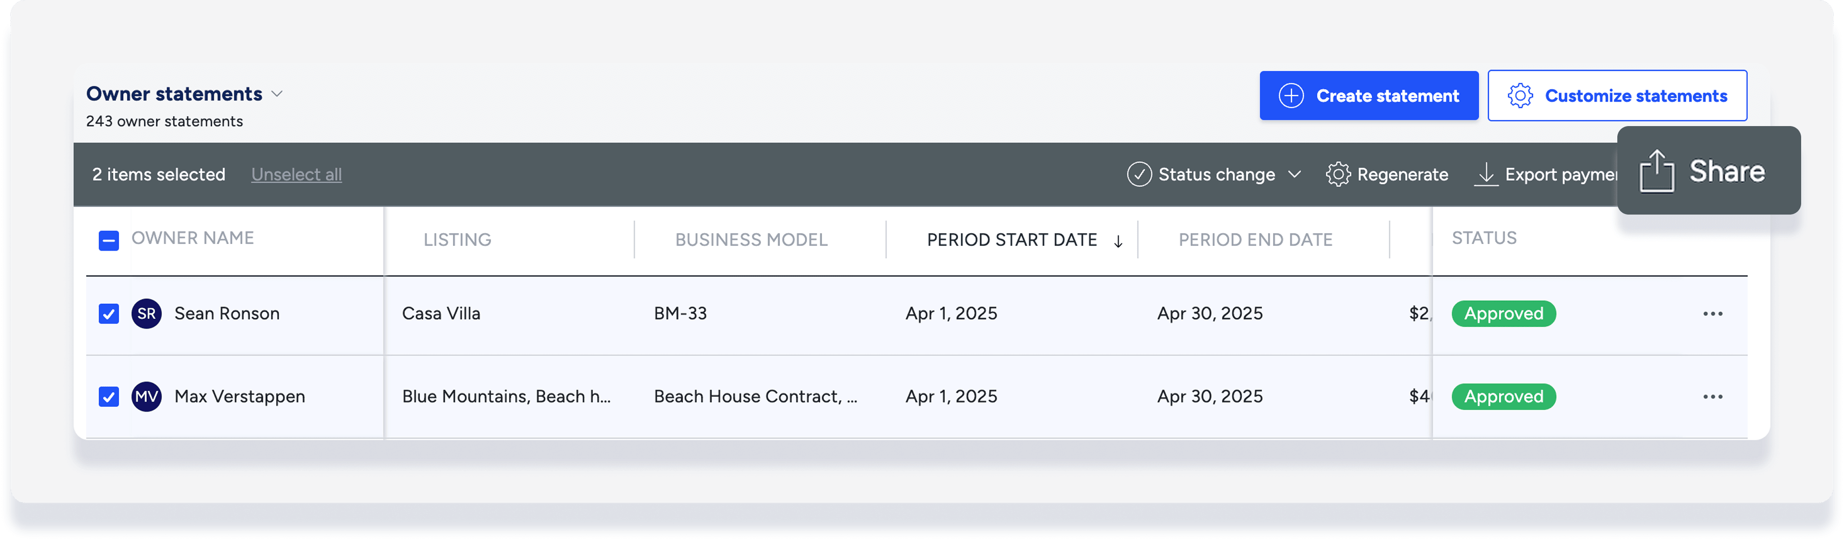
Task: Click the Unselect all link
Action: 296,175
